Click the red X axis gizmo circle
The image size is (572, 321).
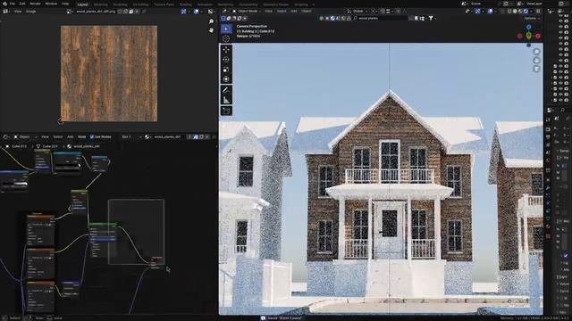click(x=538, y=36)
